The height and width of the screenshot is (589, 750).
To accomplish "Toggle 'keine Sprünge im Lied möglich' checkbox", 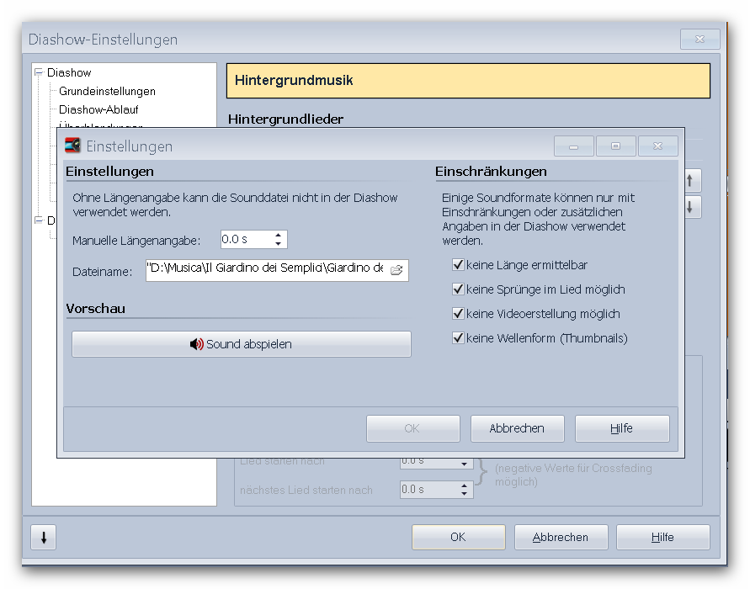I will tap(459, 289).
